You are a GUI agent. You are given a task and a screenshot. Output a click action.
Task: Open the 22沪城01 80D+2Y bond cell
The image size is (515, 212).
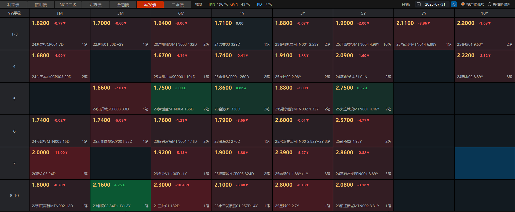[x=120, y=34]
